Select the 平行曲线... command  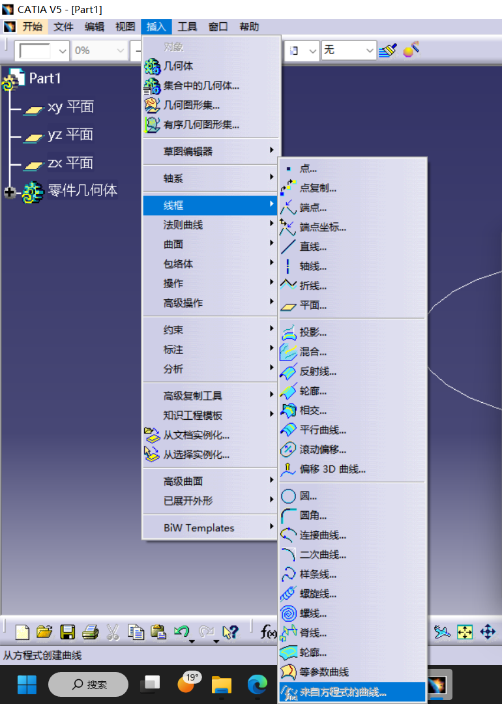click(352, 430)
